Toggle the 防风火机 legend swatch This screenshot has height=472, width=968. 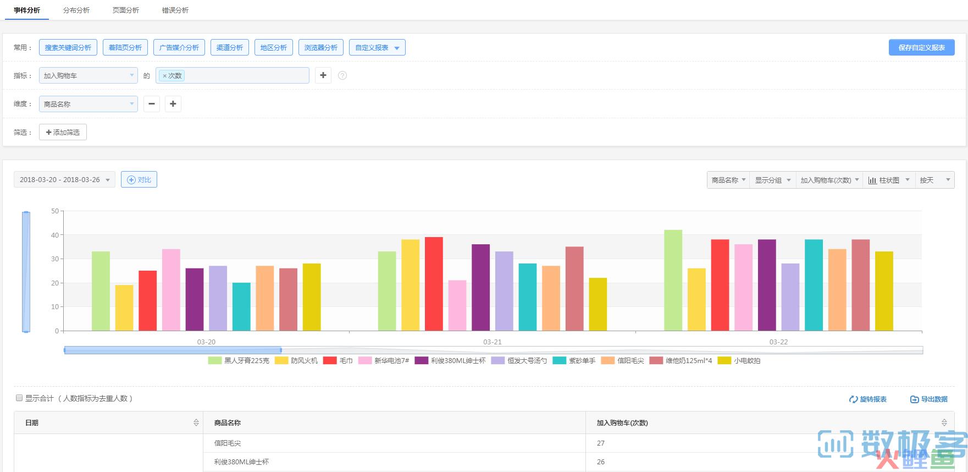pos(282,360)
